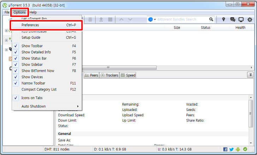Screen dimensions: 257x155
Task: Click the torrent list scroll right arrow
Action: point(251,68)
